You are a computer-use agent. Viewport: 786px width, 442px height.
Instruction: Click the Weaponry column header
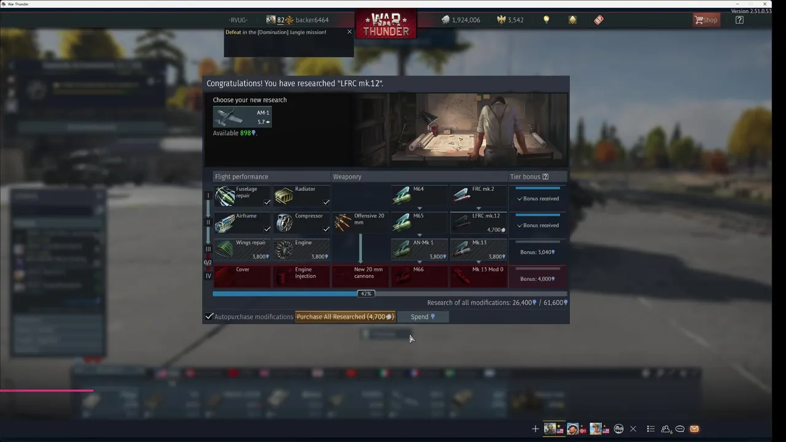[x=347, y=177]
